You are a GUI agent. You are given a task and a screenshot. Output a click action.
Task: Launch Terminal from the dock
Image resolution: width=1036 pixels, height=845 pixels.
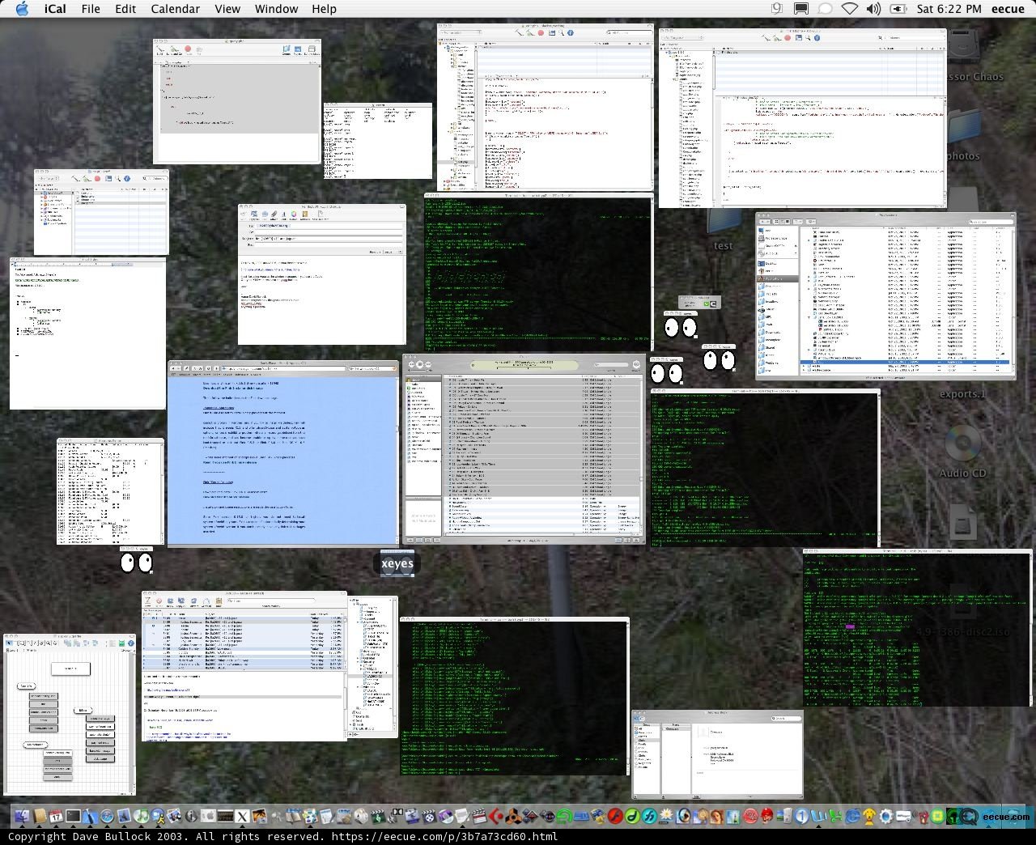click(x=73, y=816)
